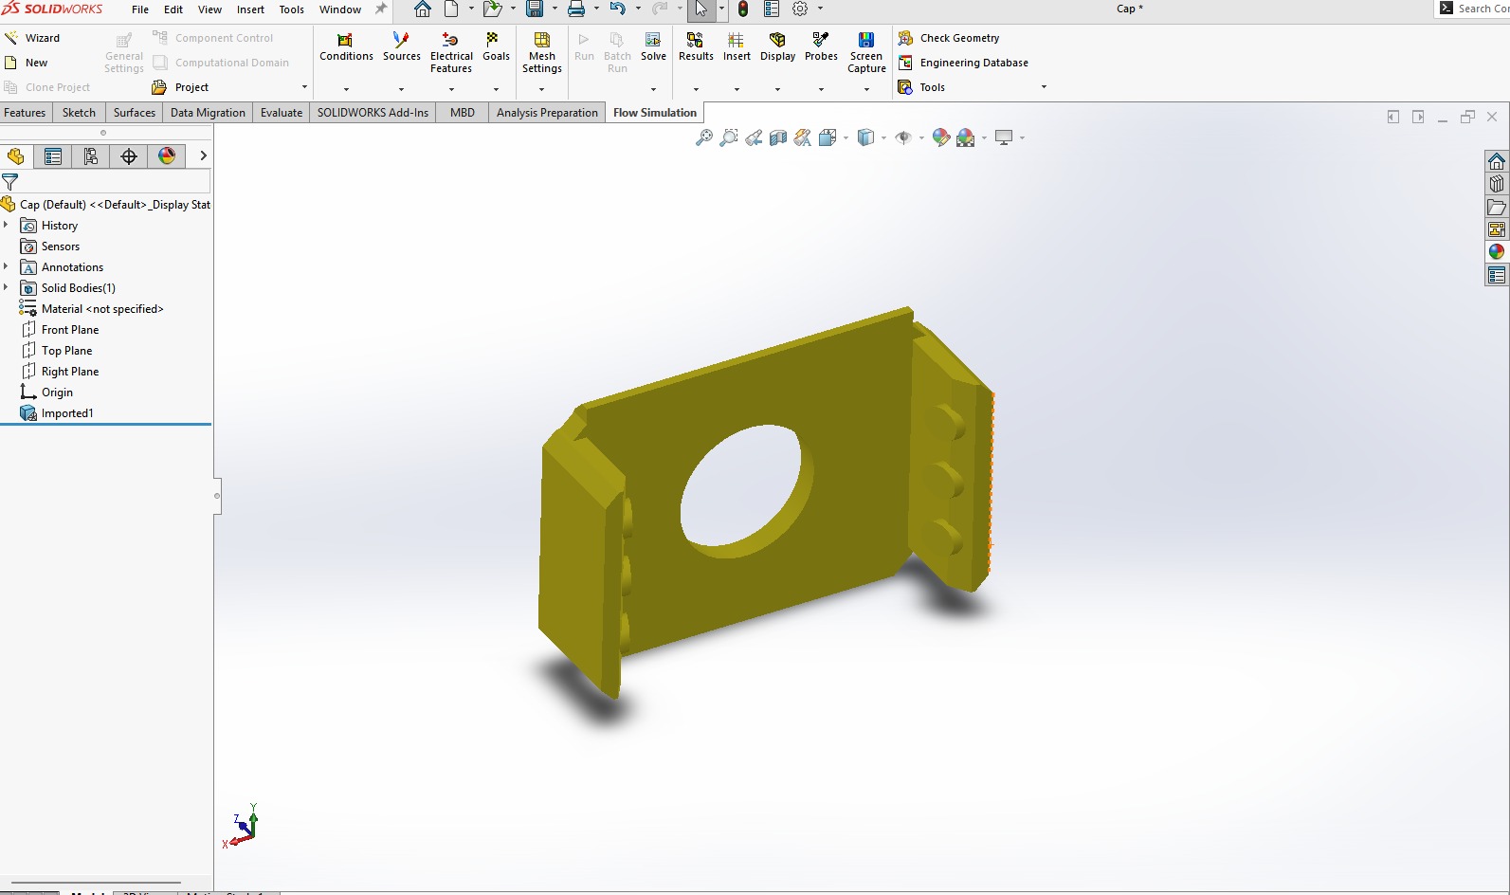Expand the Solid Bodies(1) node
Screen dimensions: 1510x895
6,288
